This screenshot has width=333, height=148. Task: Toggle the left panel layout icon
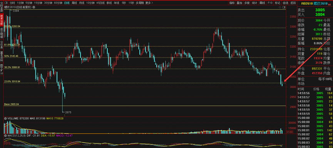tap(6, 3)
